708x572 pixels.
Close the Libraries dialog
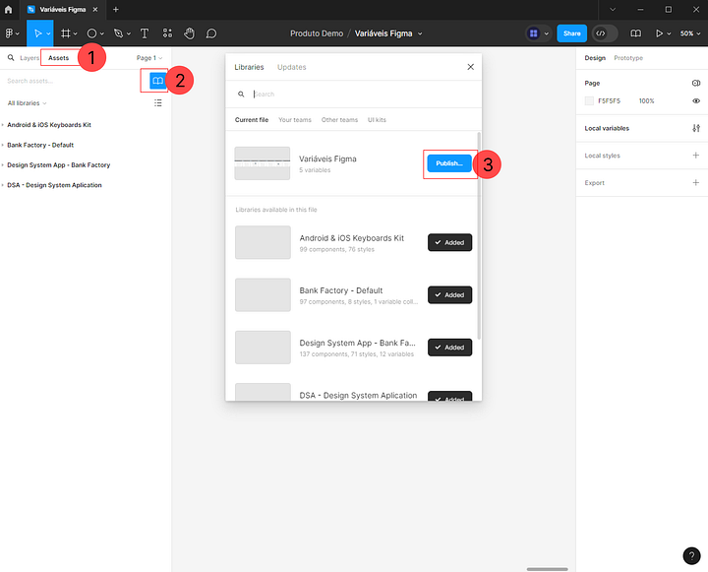[x=470, y=67]
